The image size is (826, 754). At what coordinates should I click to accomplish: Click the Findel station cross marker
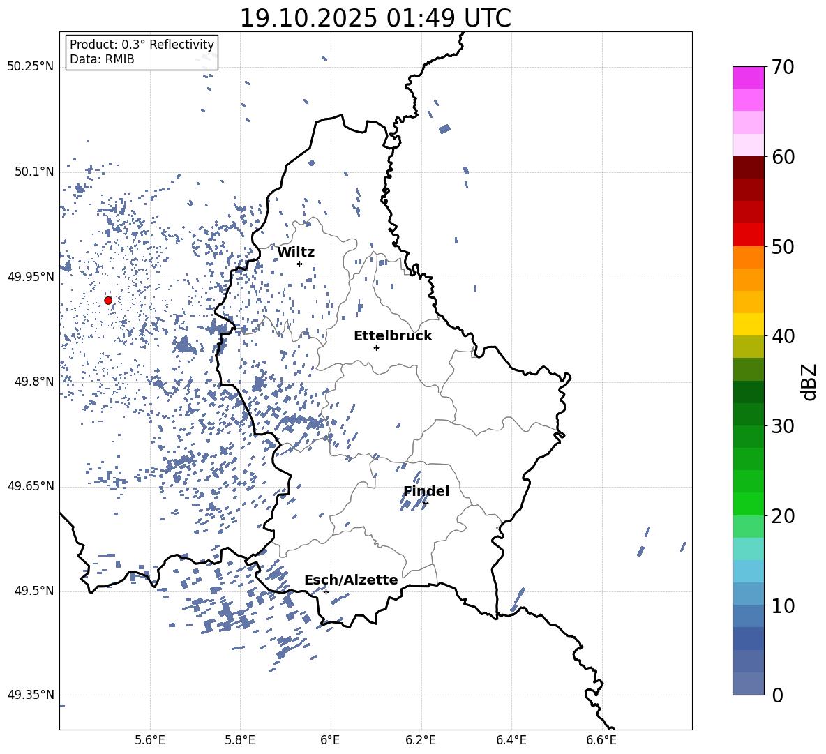click(426, 503)
